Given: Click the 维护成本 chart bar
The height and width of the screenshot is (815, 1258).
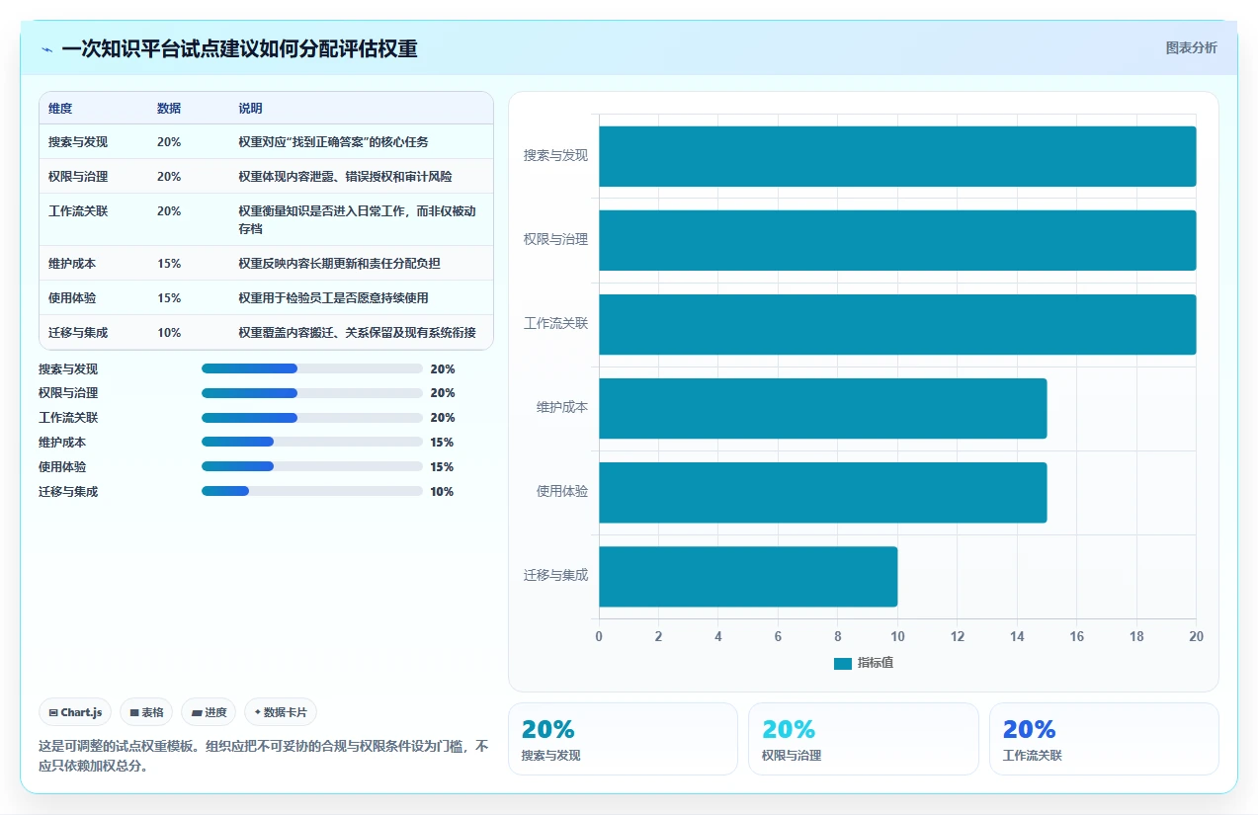Looking at the screenshot, I should click(823, 408).
